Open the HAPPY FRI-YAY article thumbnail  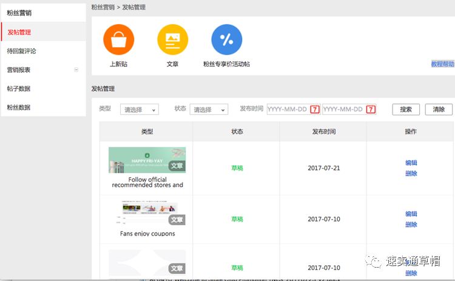[147, 160]
